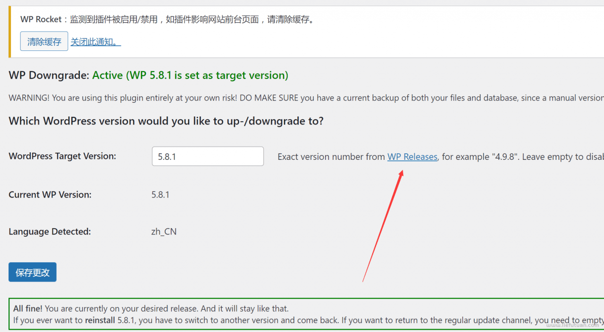Click the WARNING backup notice text
The height and width of the screenshot is (332, 604).
[306, 98]
